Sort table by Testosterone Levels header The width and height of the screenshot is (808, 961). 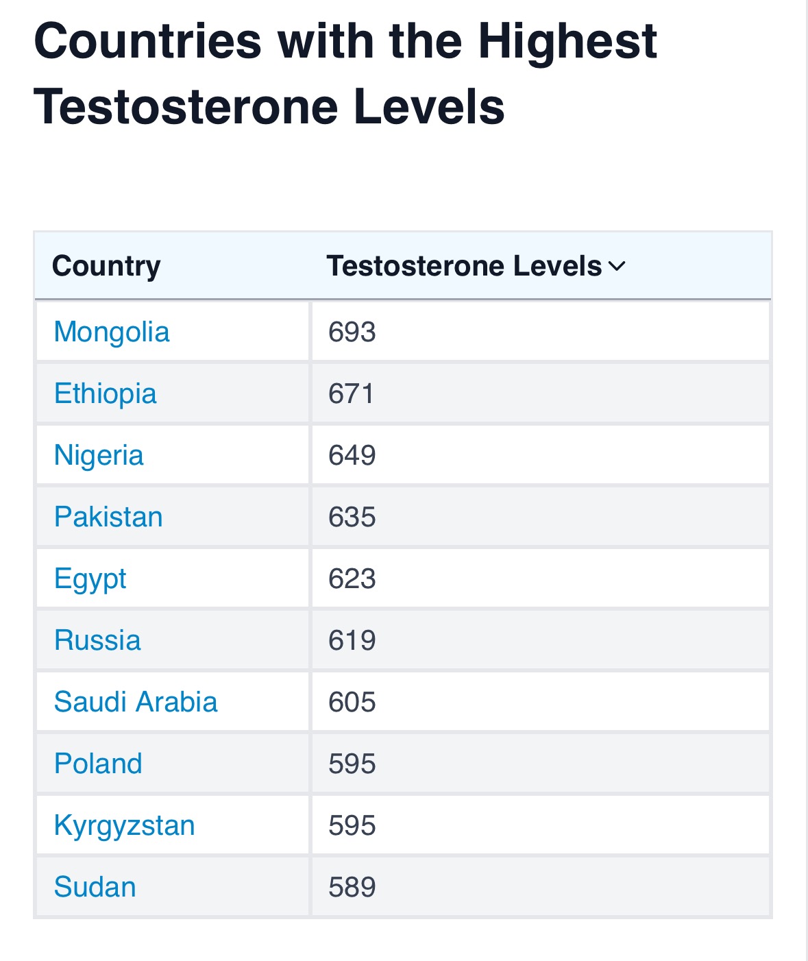pos(464,266)
